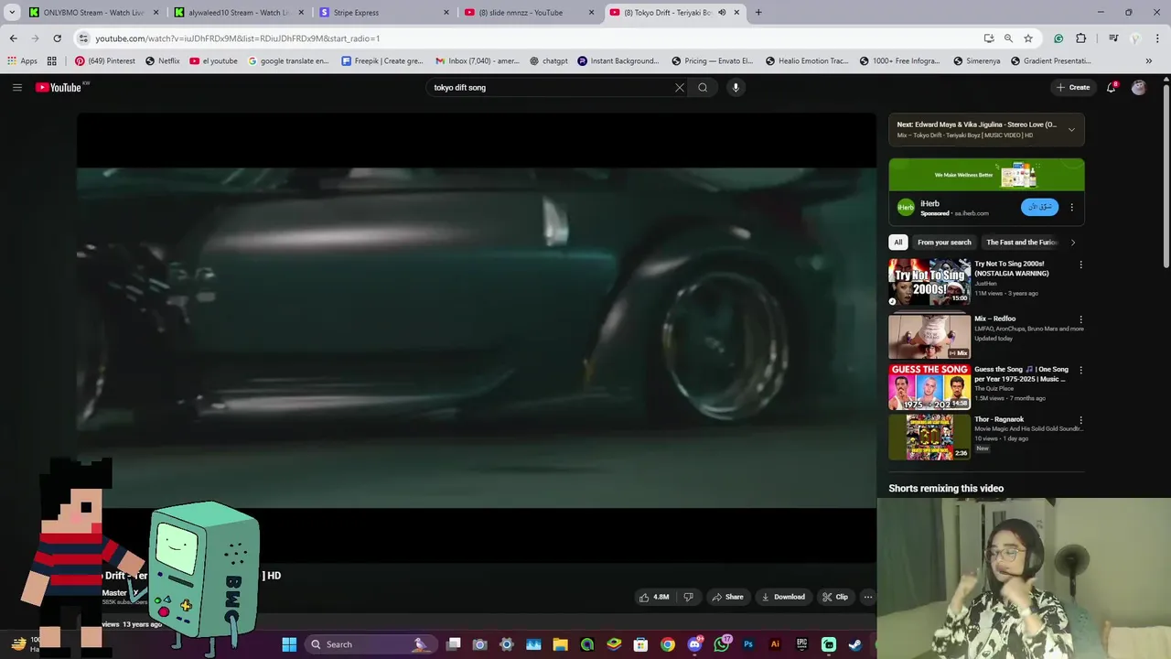This screenshot has width=1171, height=659.
Task: Click the magnifier search button on YouTube
Action: point(703,88)
